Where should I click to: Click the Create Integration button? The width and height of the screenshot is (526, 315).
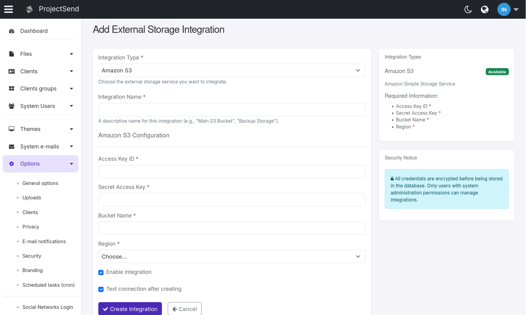(130, 309)
